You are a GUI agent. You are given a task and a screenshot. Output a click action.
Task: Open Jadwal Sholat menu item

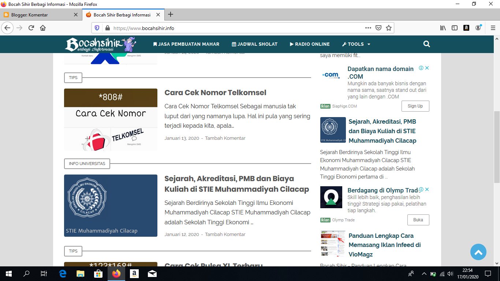pos(255,44)
